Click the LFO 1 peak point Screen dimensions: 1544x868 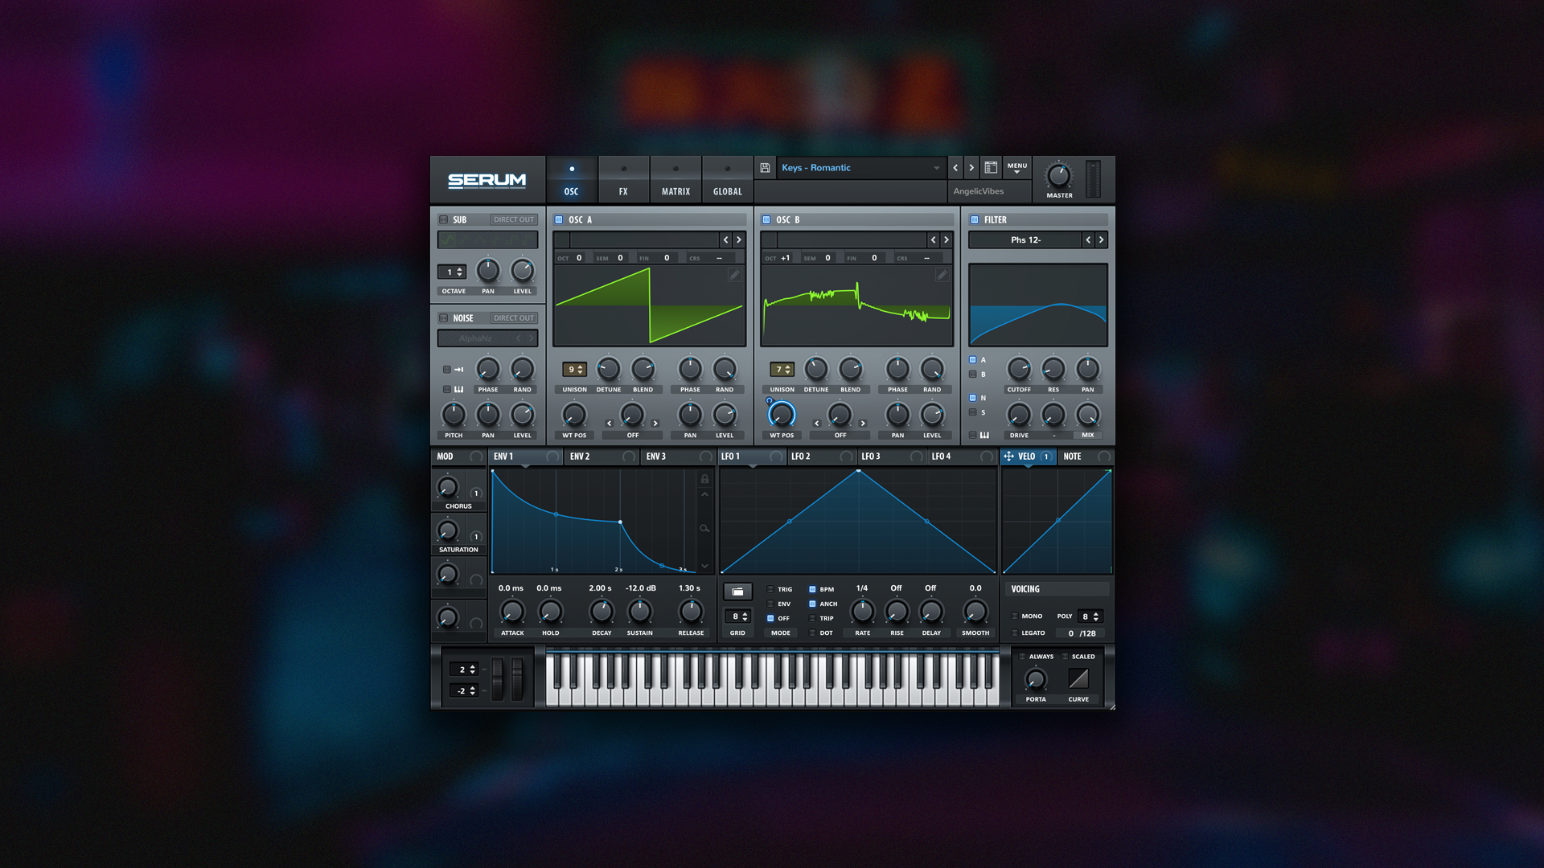click(x=859, y=471)
